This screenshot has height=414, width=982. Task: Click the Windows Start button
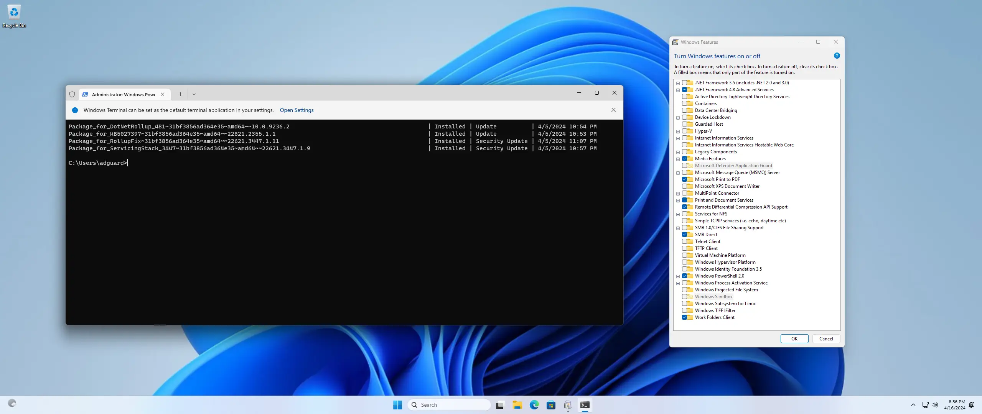point(397,405)
